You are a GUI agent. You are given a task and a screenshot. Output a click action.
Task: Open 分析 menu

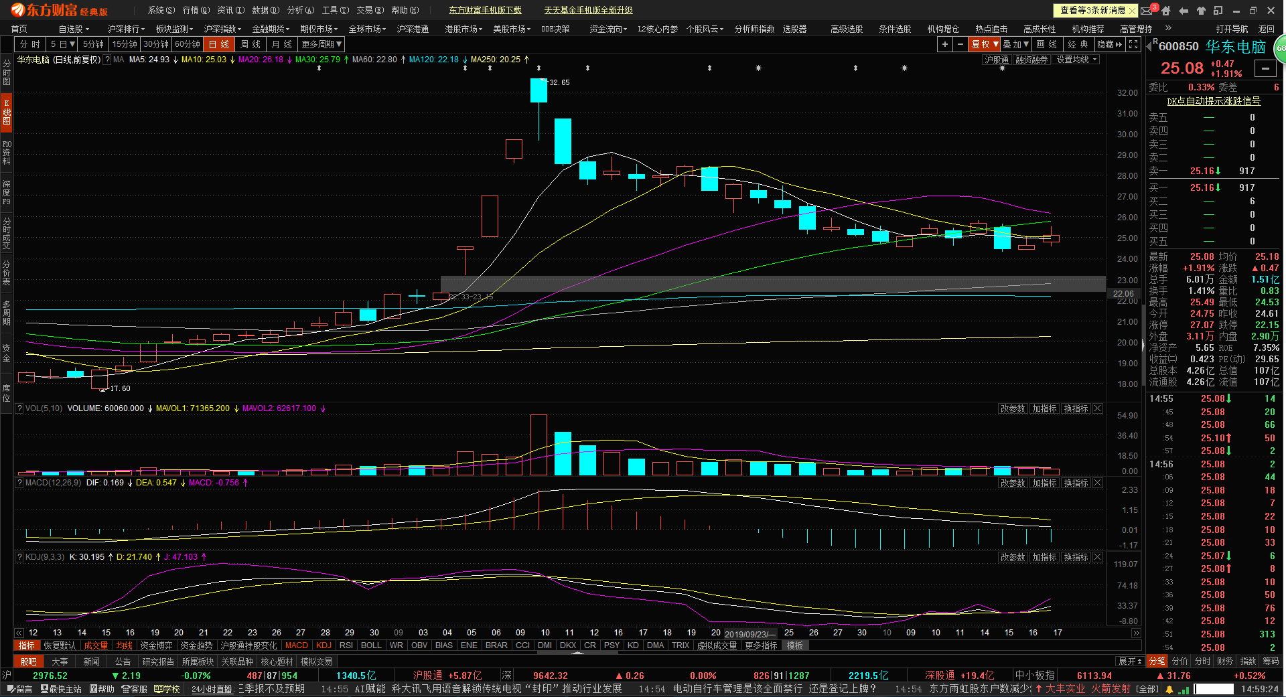click(300, 11)
